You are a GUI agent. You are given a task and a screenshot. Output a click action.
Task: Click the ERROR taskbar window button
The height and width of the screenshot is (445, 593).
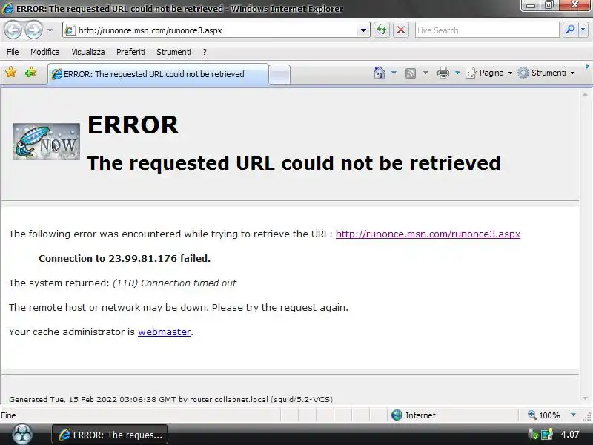tap(110, 435)
